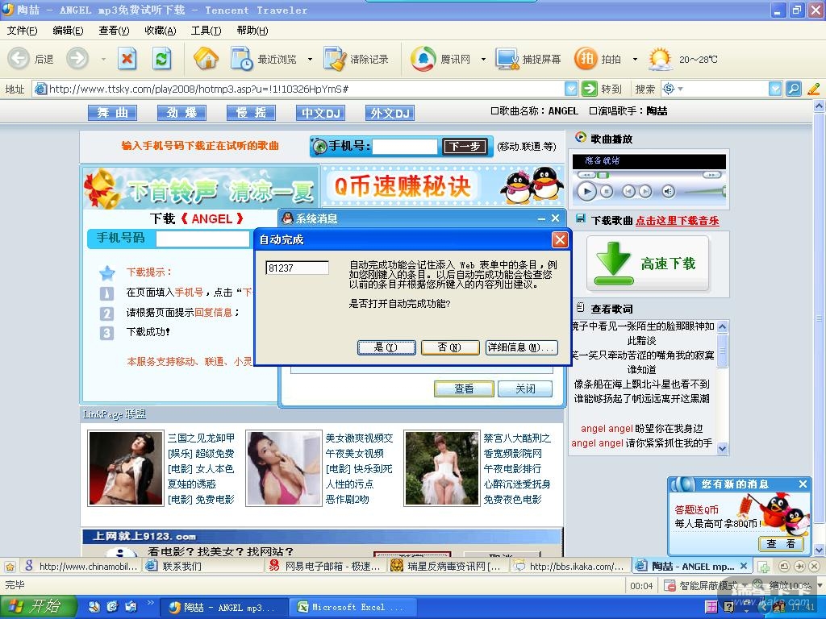Skip to previous track in player
This screenshot has height=619, width=826.
pyautogui.click(x=628, y=192)
